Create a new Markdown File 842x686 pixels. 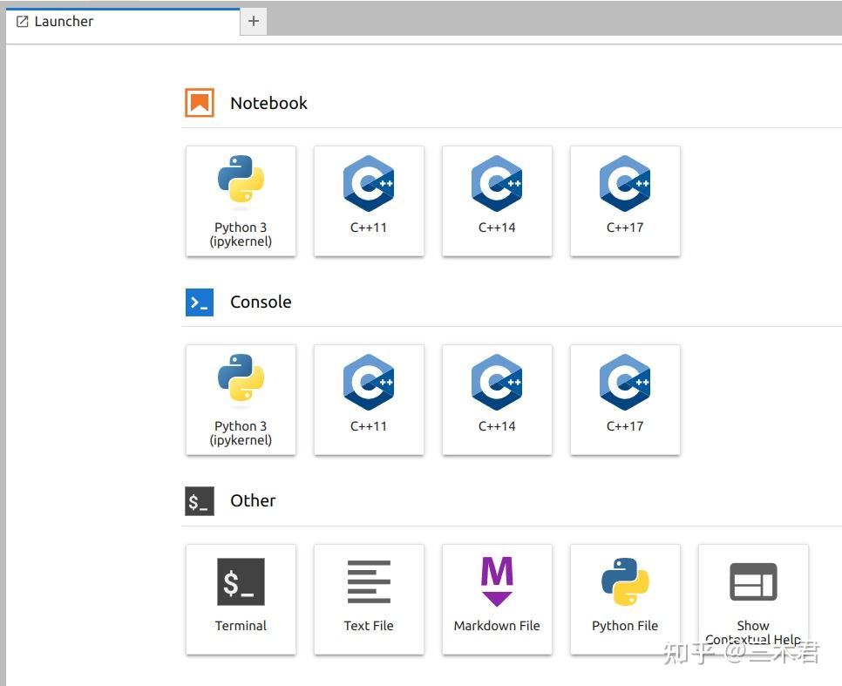(497, 600)
